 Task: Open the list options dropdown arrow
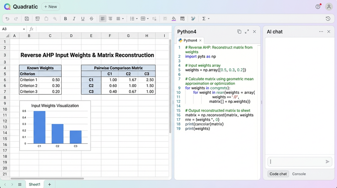137,19
